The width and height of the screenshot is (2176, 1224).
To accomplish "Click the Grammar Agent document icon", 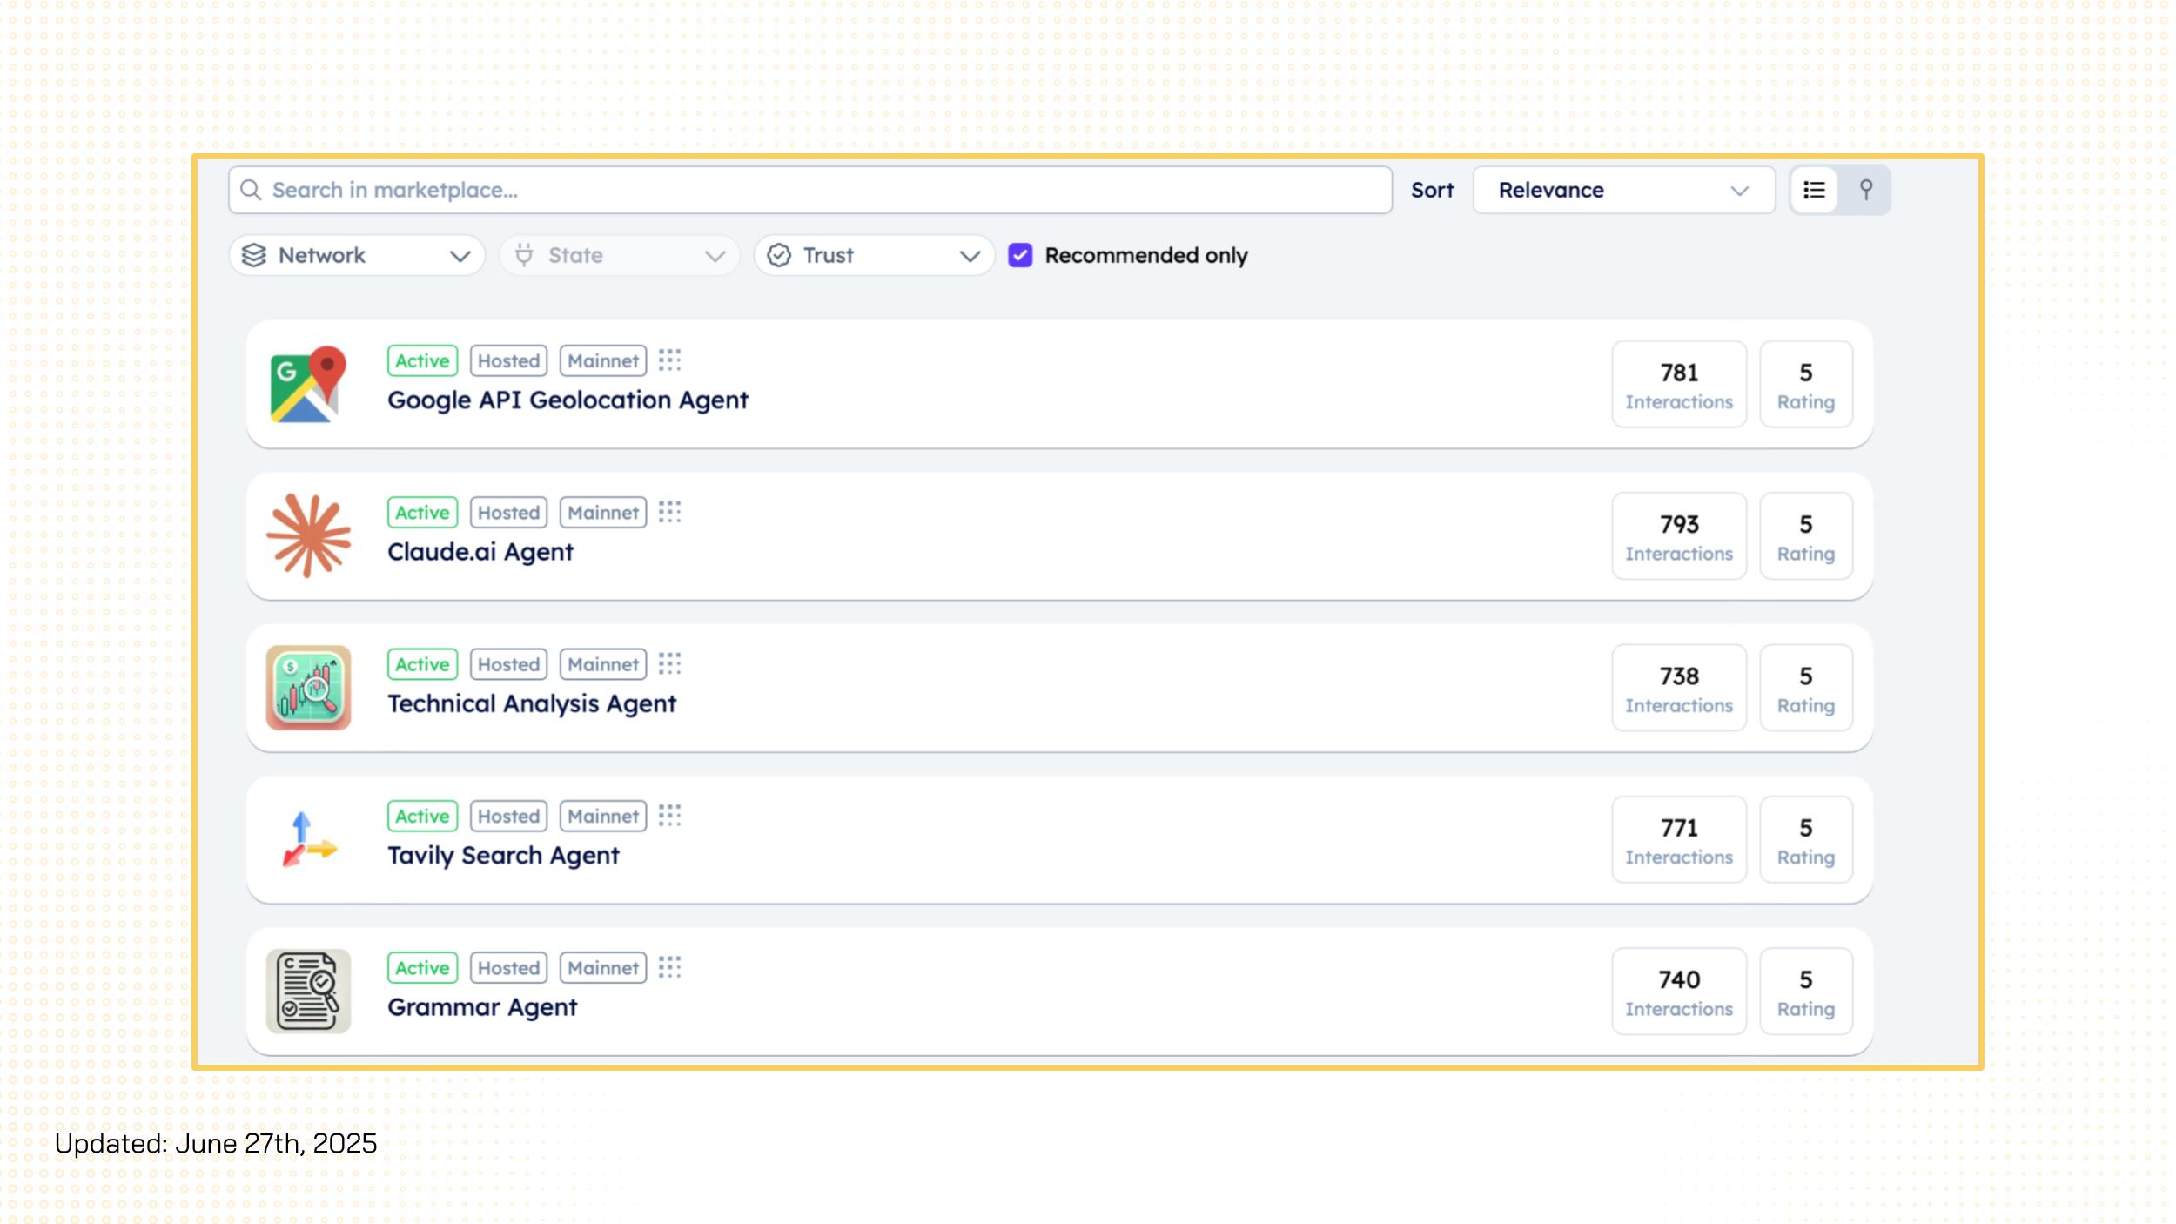I will pos(308,991).
